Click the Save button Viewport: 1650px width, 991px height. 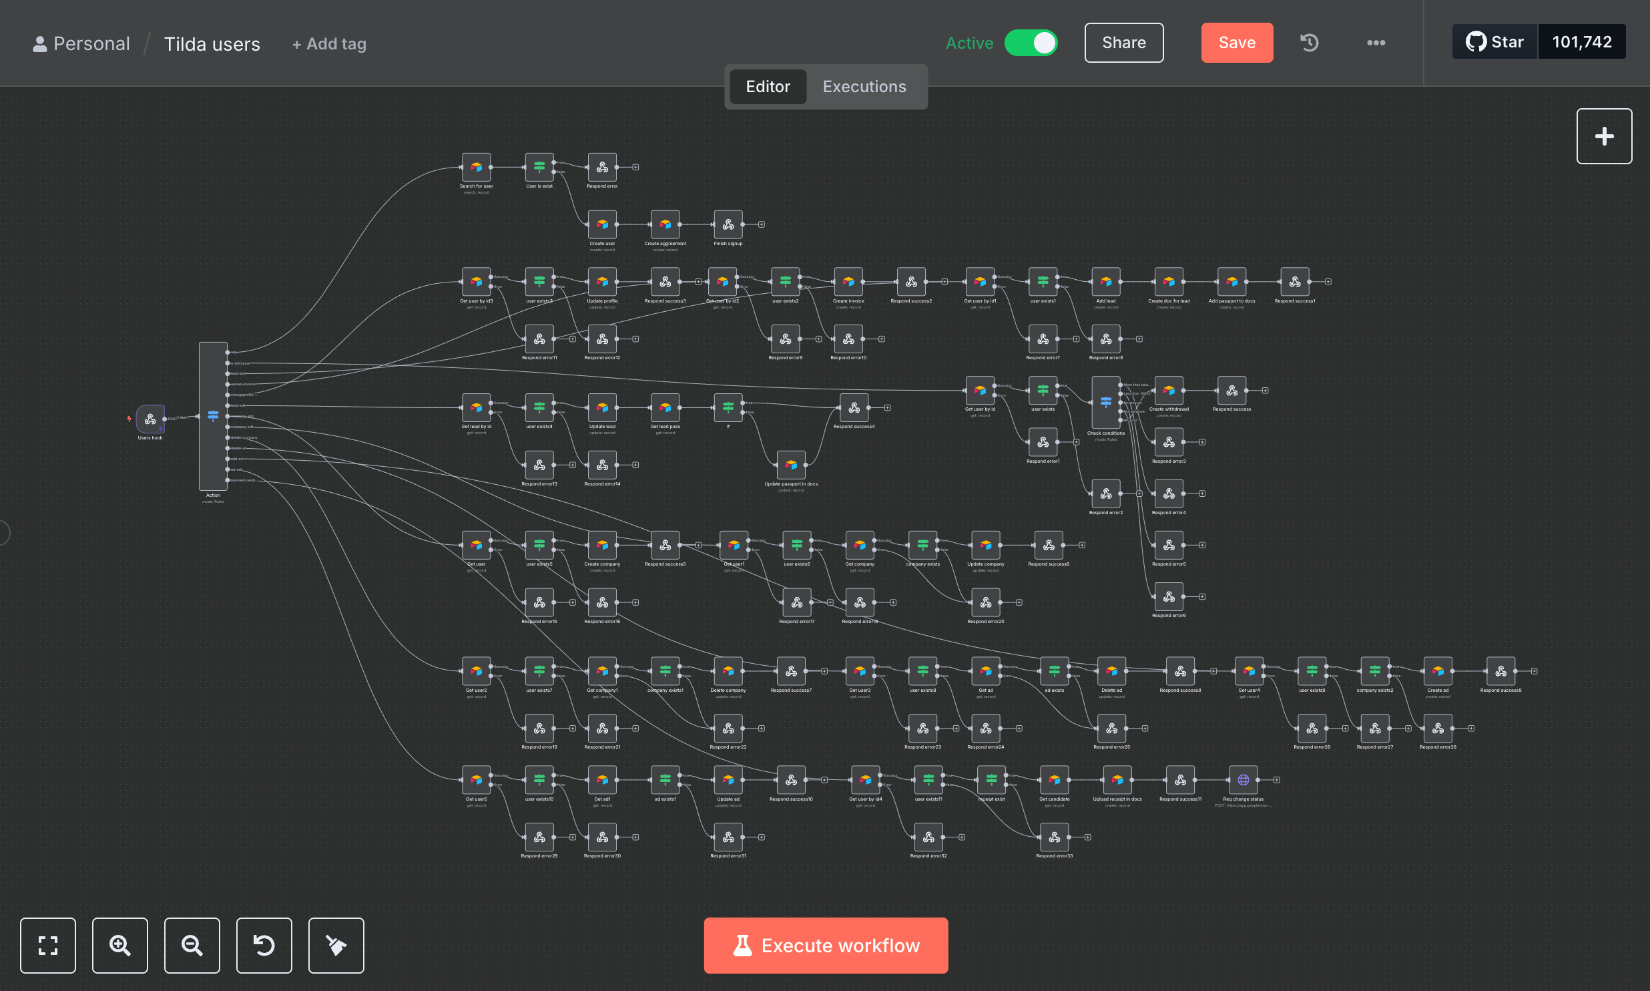tap(1236, 43)
